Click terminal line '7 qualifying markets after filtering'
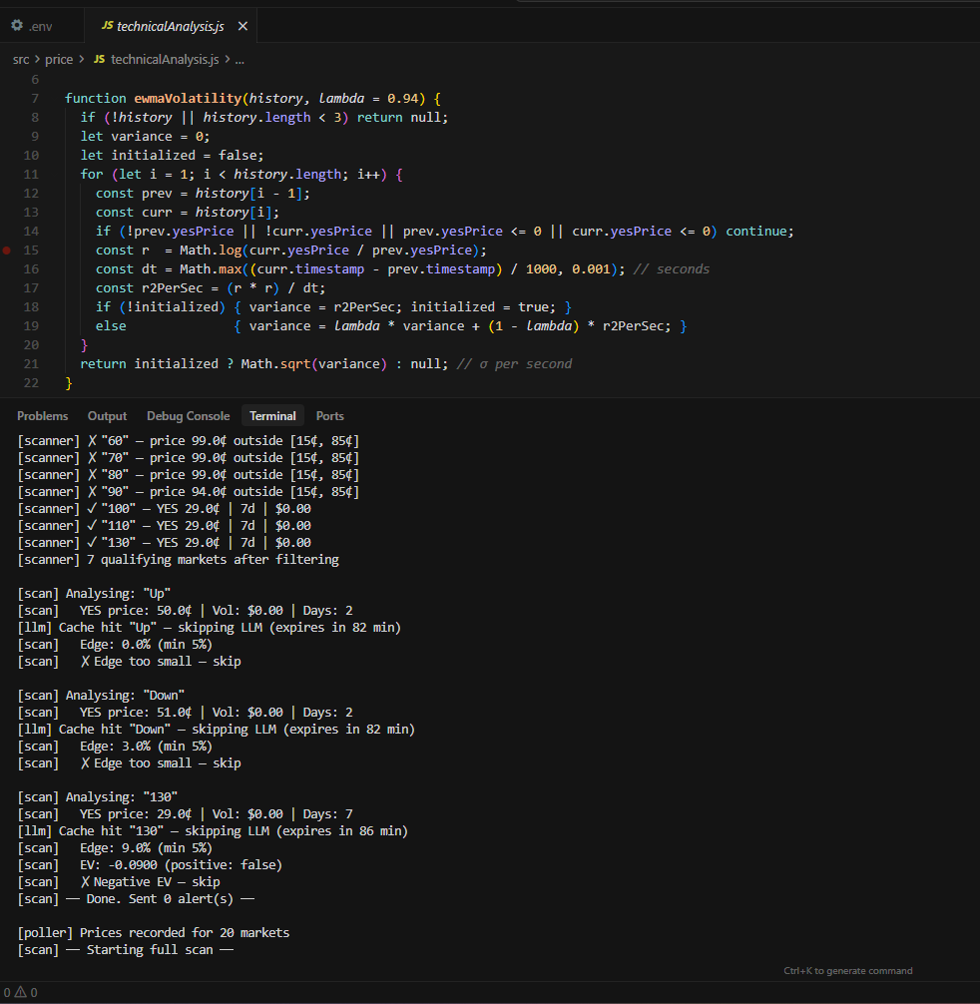 coord(178,560)
